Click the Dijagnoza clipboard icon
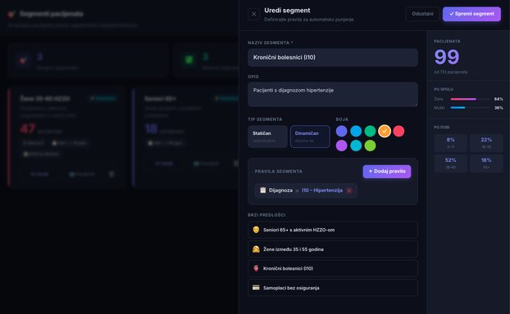The height and width of the screenshot is (314, 510). 263,190
